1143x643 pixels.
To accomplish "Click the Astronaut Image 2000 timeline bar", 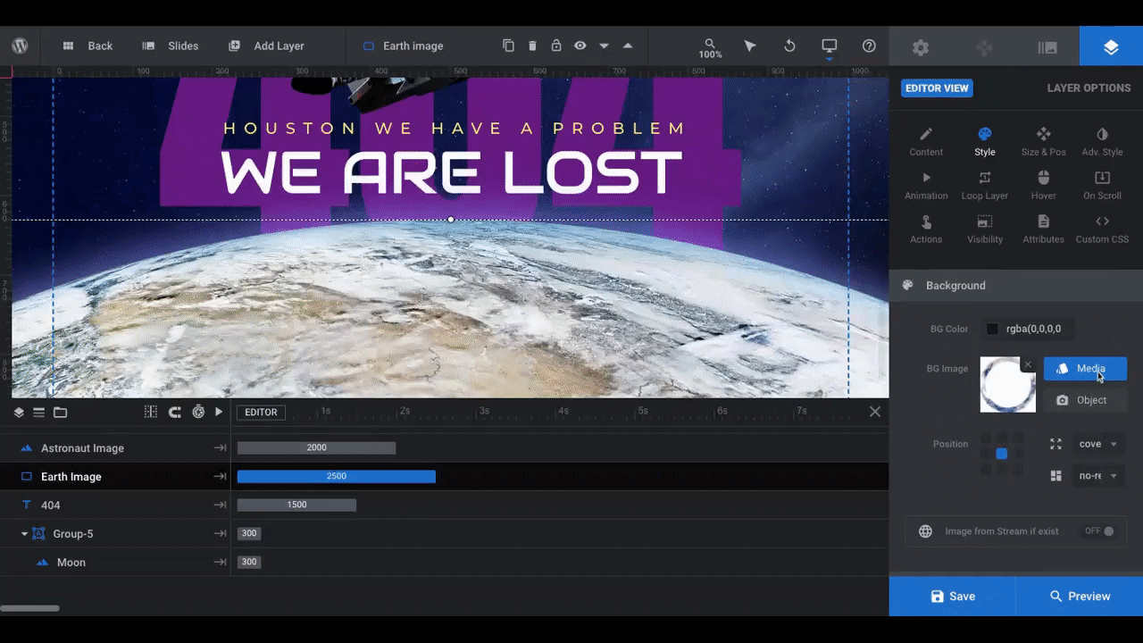I will 316,448.
